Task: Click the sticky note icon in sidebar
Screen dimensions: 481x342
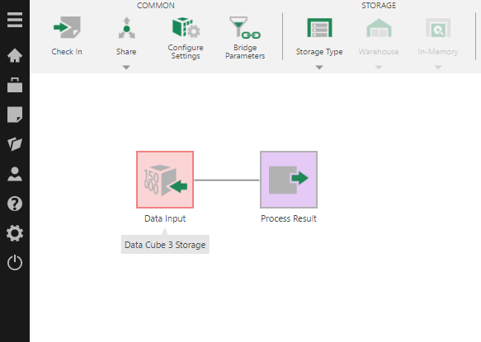Action: click(x=15, y=115)
